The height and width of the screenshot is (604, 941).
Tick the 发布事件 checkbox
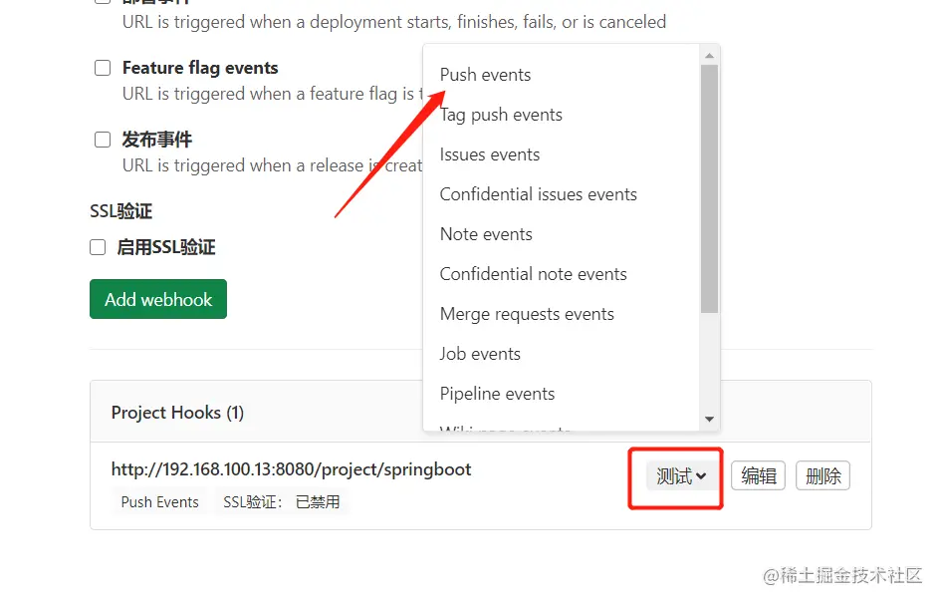pos(103,140)
